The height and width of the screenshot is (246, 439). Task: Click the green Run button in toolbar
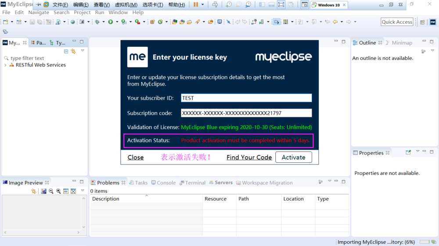point(111,22)
